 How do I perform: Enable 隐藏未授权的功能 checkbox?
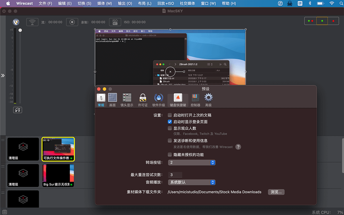click(170, 155)
